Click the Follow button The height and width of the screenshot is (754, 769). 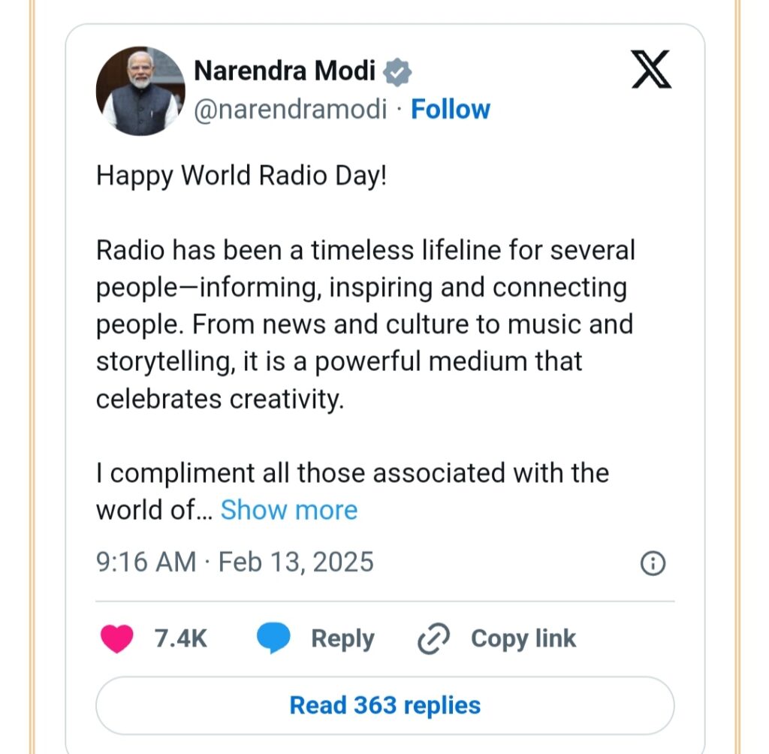[451, 109]
